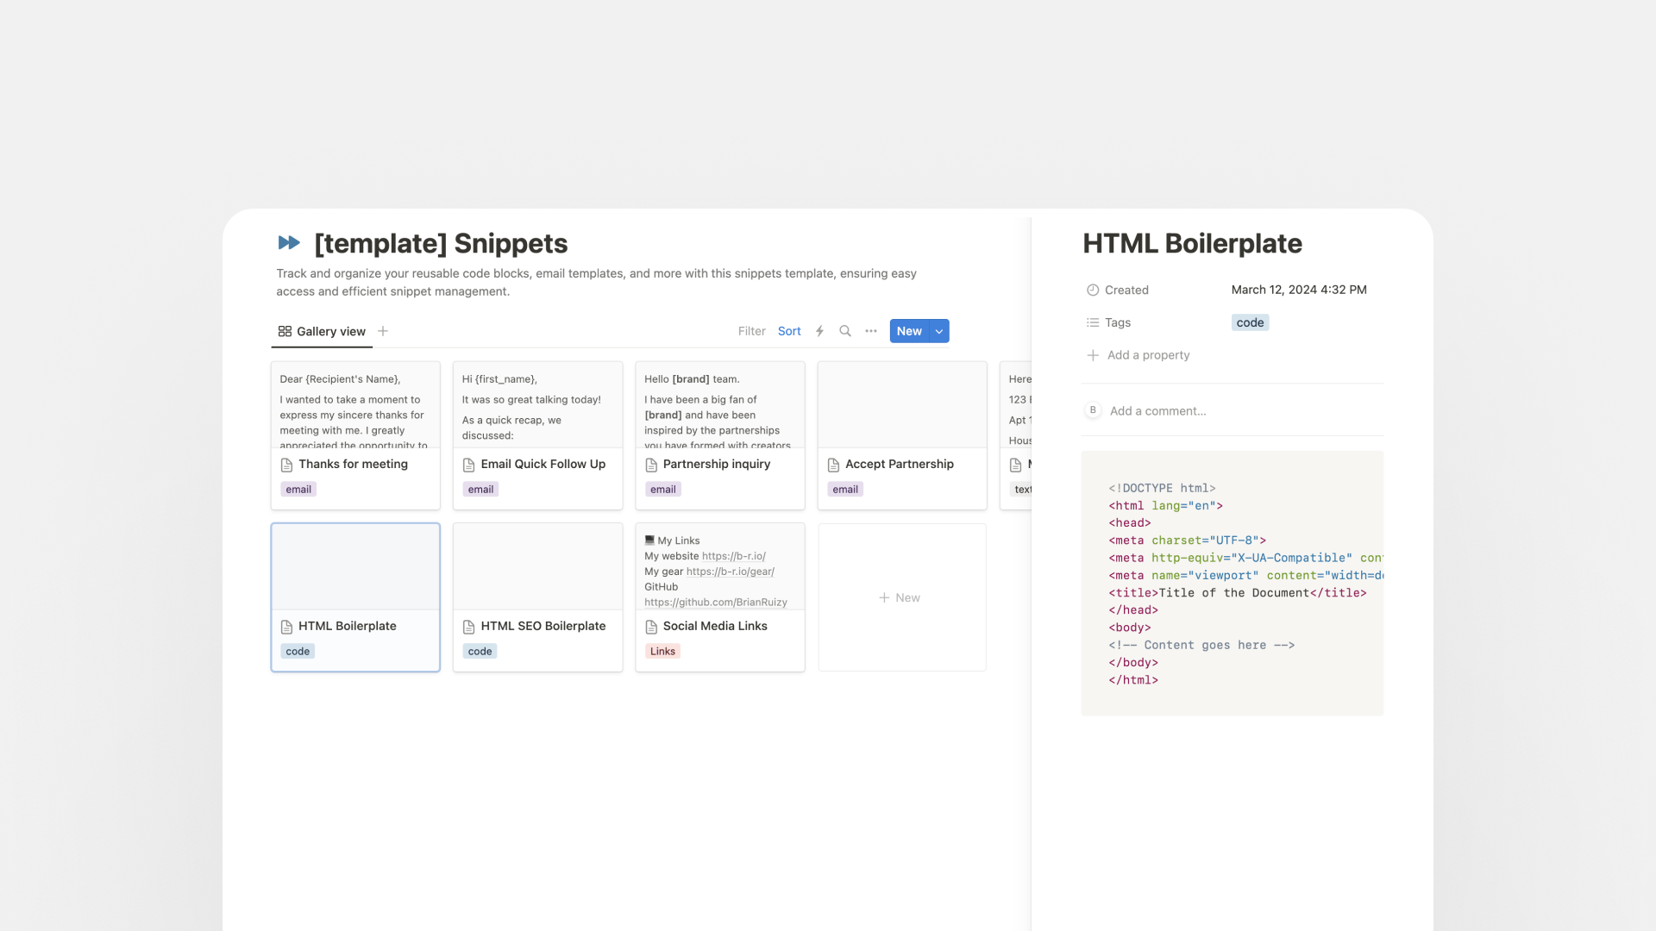The height and width of the screenshot is (931, 1656).
Task: Open the Thanks for meeting card
Action: tap(355, 435)
